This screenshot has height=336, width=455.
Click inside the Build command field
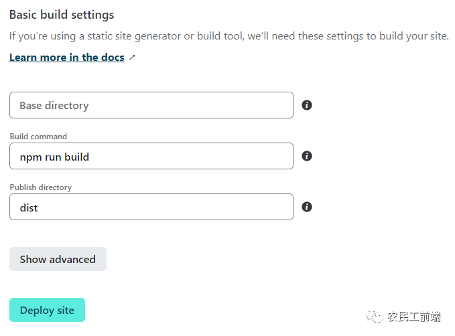coord(151,156)
